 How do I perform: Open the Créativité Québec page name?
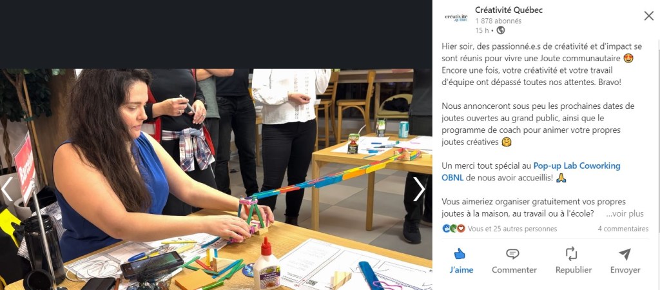[509, 10]
